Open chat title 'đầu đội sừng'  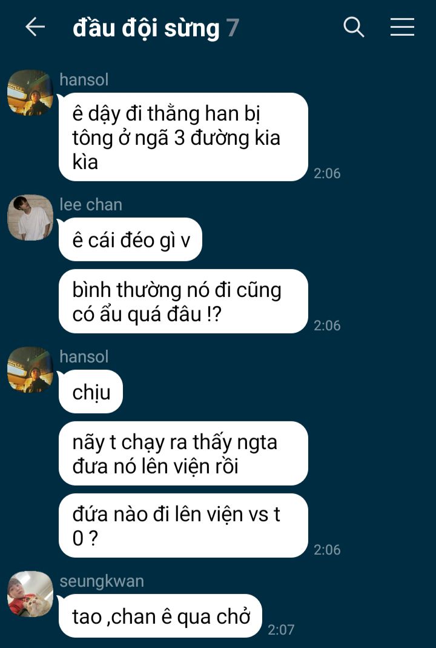pyautogui.click(x=146, y=28)
